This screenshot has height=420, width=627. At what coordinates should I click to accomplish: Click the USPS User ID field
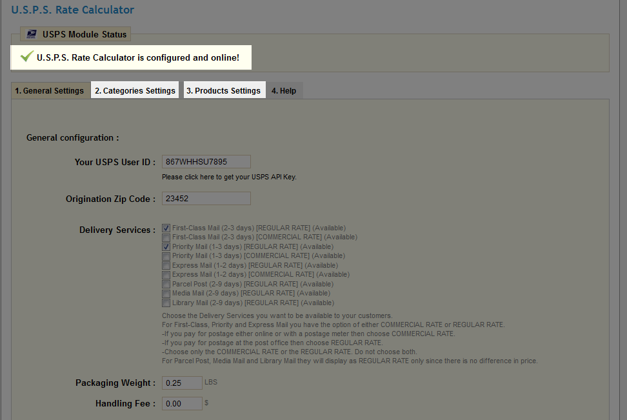pyautogui.click(x=206, y=162)
